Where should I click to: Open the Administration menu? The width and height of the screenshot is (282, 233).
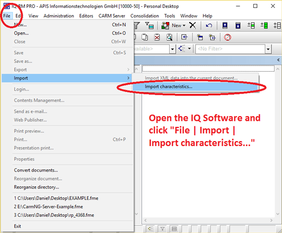click(59, 16)
